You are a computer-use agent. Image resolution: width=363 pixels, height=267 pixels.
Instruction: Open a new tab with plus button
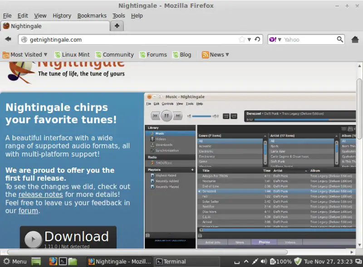117,26
